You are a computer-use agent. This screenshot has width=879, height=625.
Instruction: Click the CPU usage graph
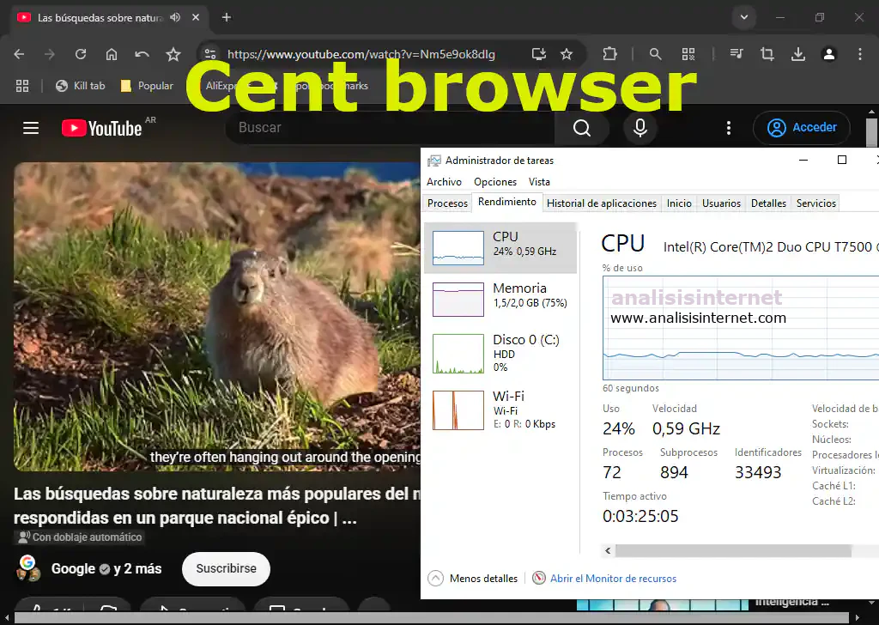click(x=741, y=328)
